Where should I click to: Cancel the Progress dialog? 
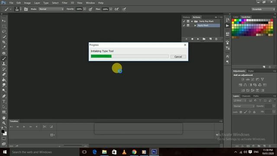178,57
